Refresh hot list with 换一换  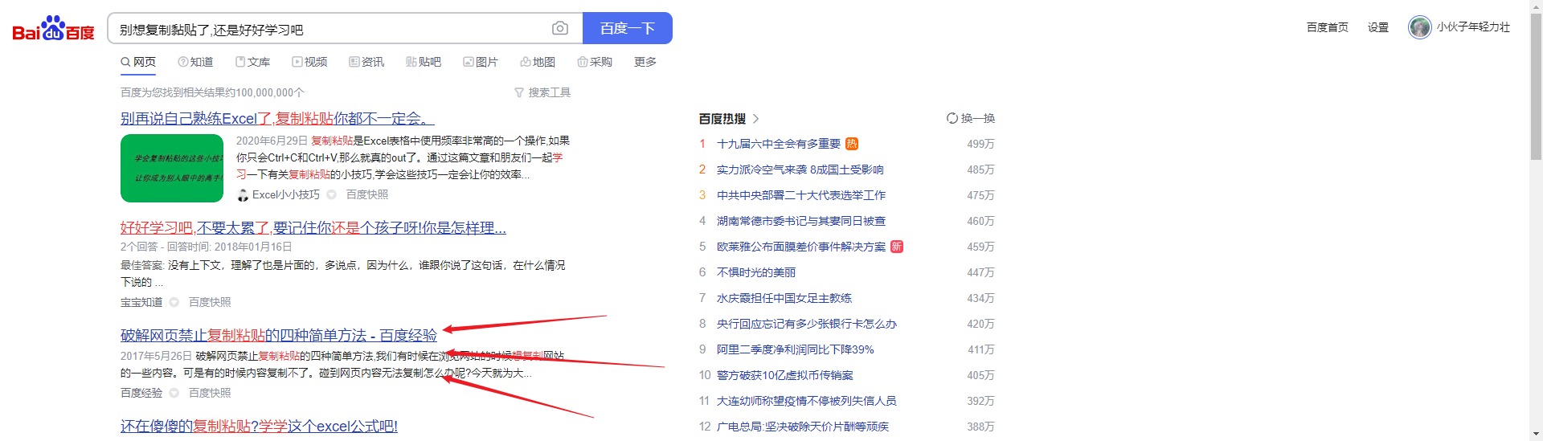pos(971,118)
